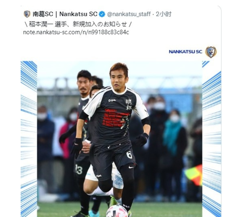This screenshot has height=217, width=240.
Task: Click the NANKATSU SC wordmark in image
Action: point(186,52)
